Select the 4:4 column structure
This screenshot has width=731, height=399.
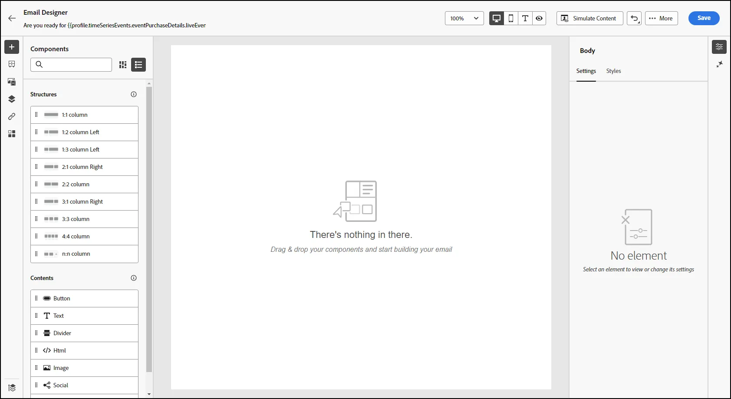pos(84,237)
